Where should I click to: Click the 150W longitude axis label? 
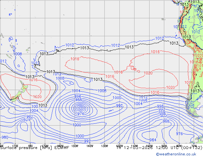click(75, 146)
